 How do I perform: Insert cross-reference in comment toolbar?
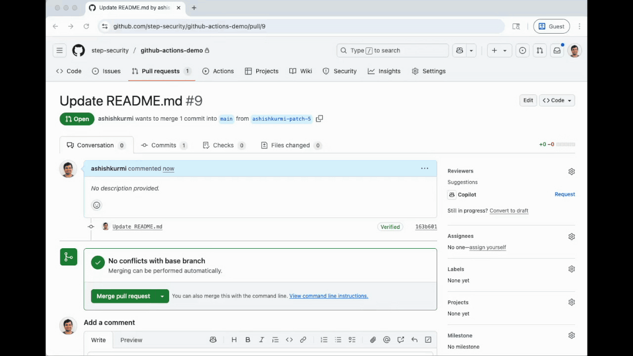tap(401, 340)
